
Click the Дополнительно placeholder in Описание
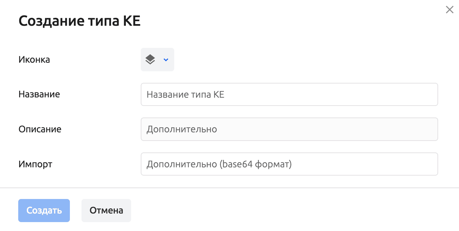tap(181, 129)
